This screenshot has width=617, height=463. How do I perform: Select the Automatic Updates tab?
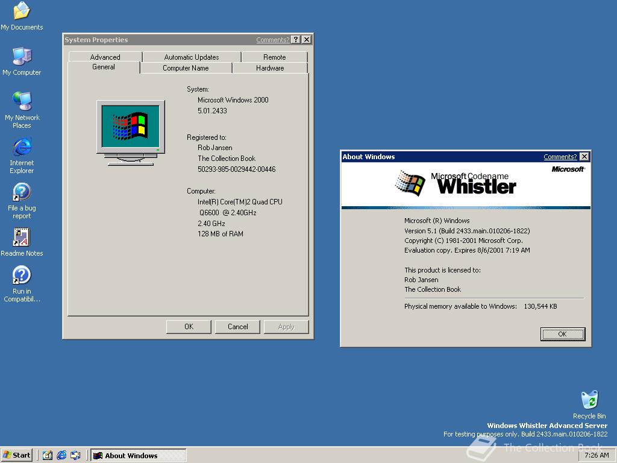tap(191, 57)
